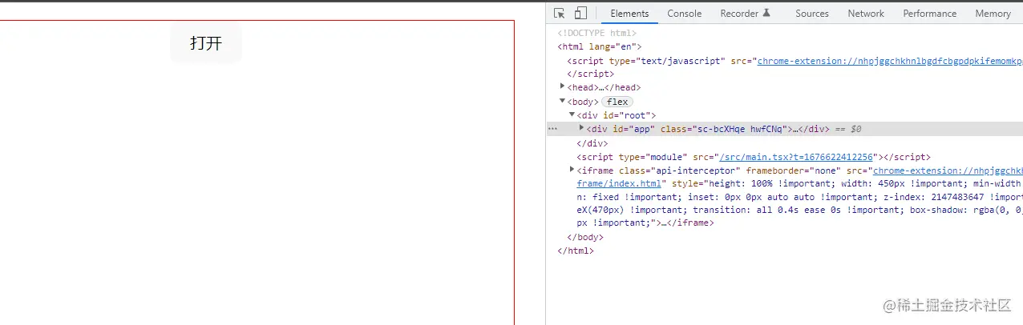Switch to the Elements tab
This screenshot has width=1023, height=325.
pos(629,14)
